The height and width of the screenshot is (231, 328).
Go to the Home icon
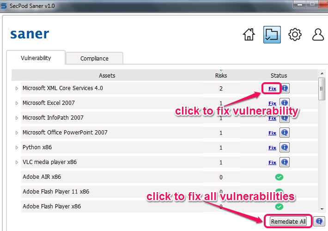(249, 34)
